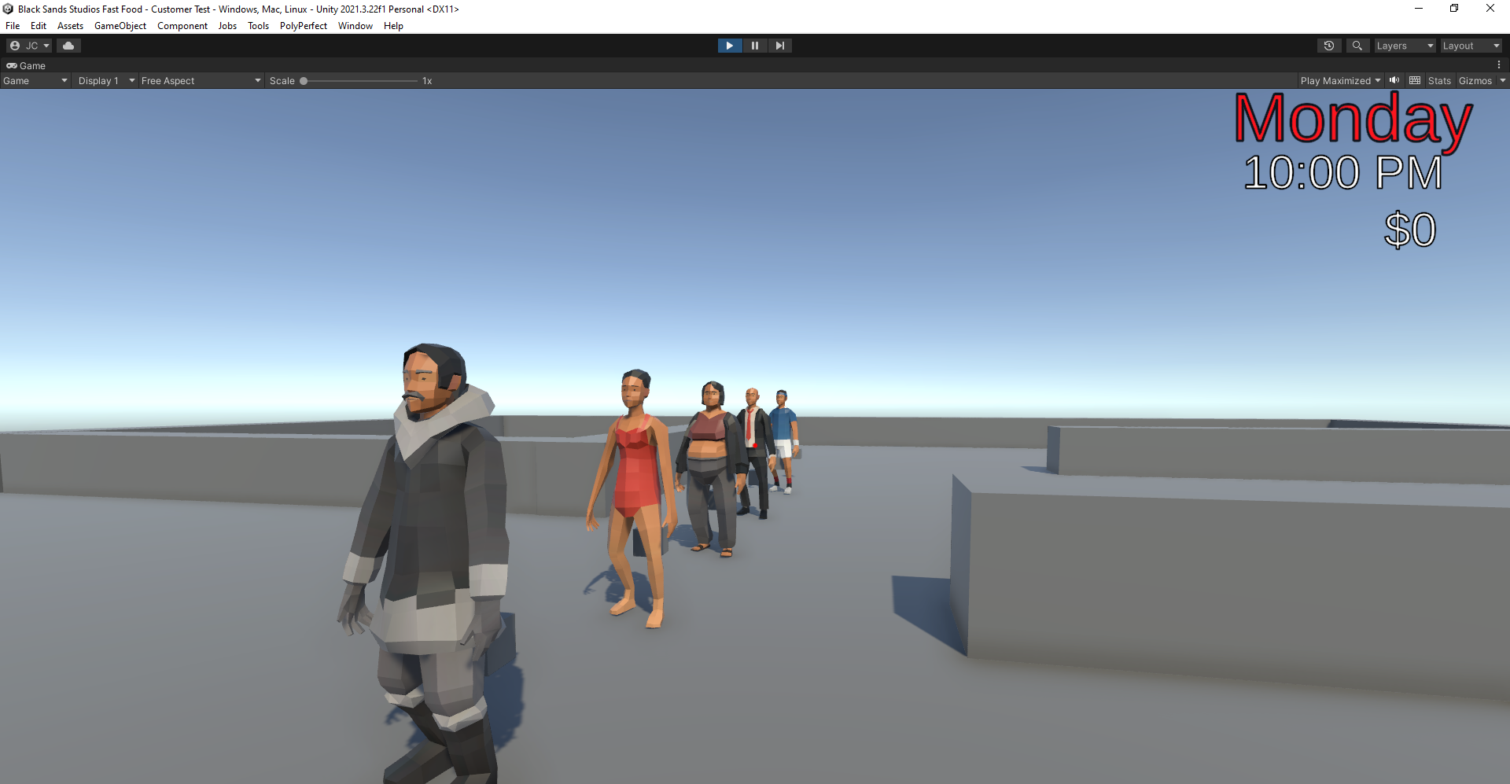This screenshot has width=1510, height=784.
Task: Toggle the Stats overlay
Action: pyautogui.click(x=1439, y=80)
